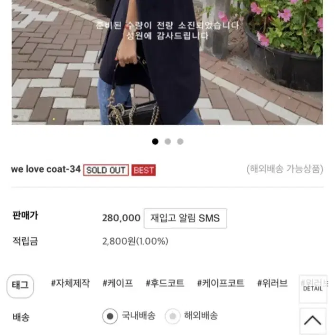Click the 해외배송 가능상품 notice text

coord(285,169)
